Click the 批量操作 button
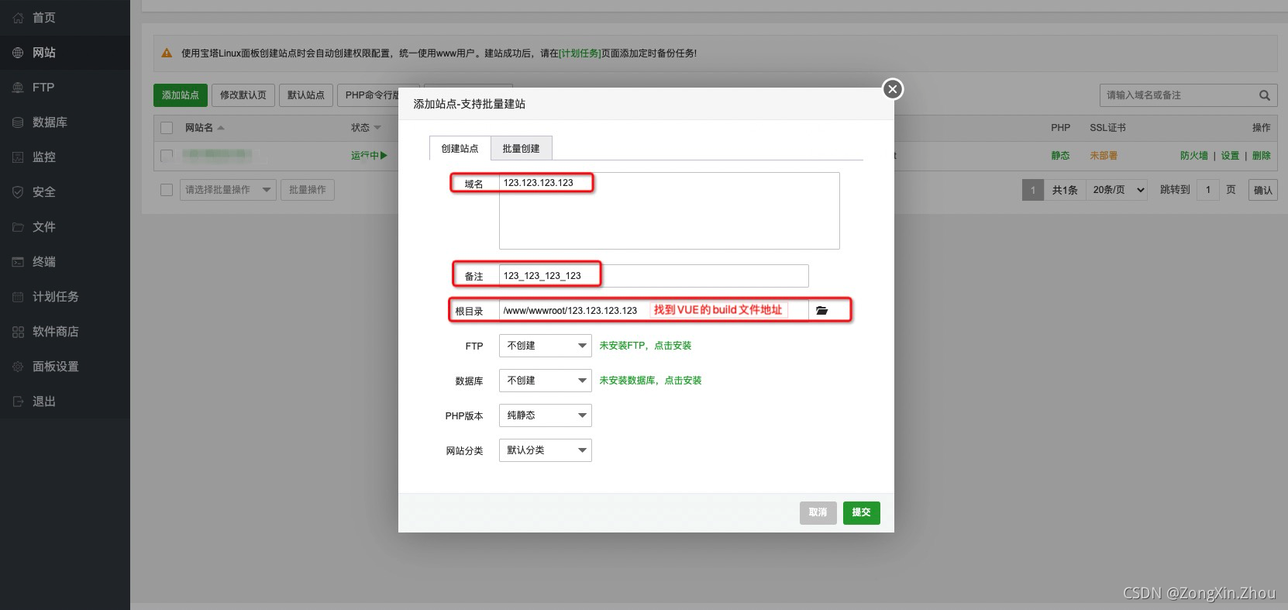The height and width of the screenshot is (610, 1288). point(308,190)
